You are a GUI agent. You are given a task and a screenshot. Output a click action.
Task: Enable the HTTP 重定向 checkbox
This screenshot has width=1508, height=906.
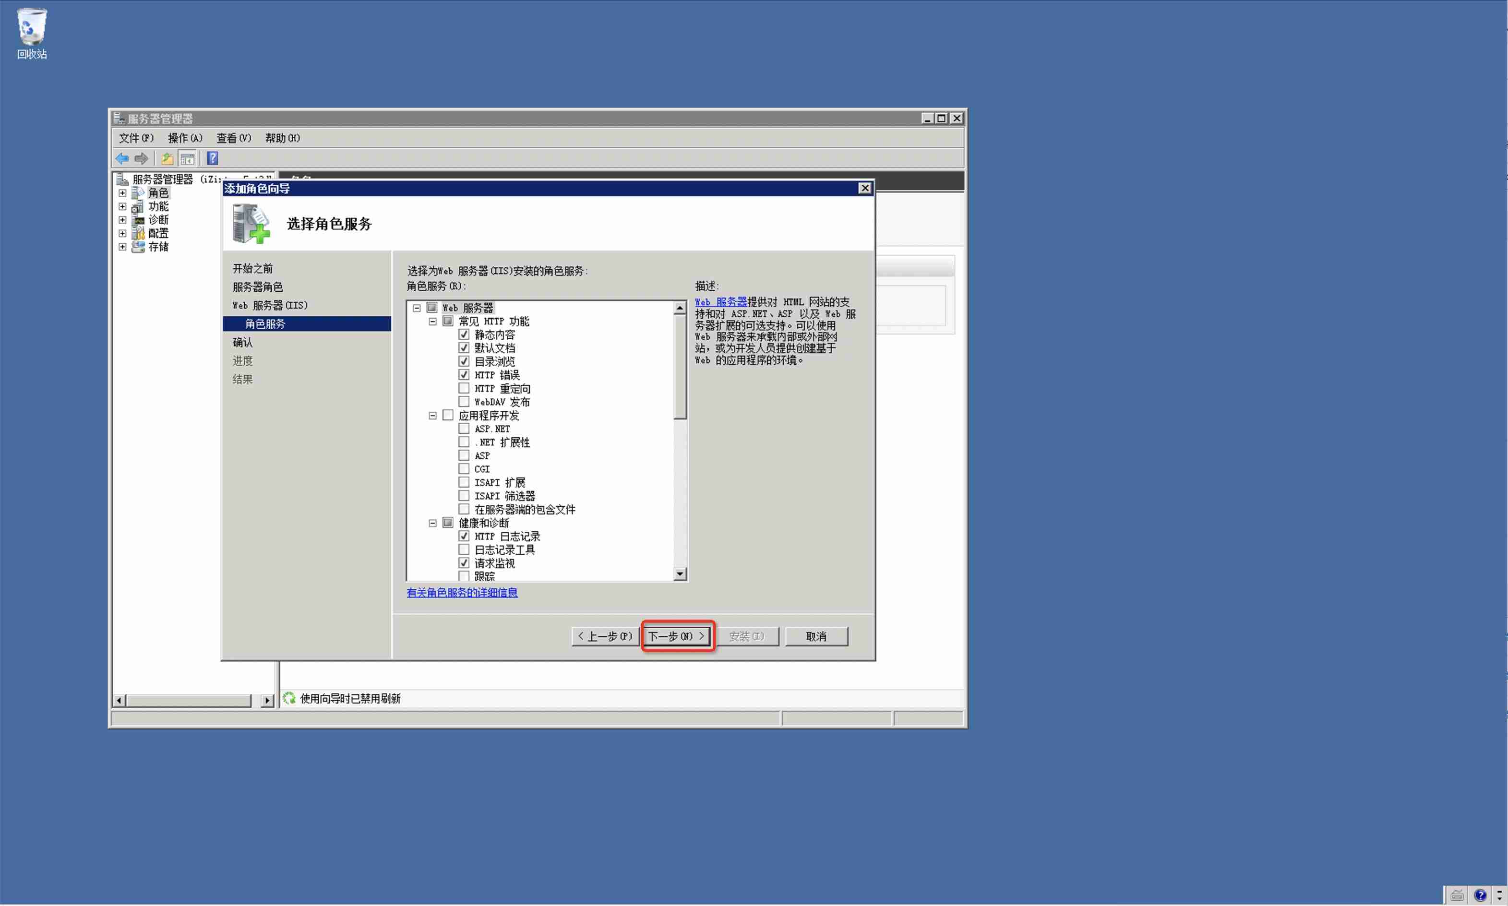coord(464,388)
